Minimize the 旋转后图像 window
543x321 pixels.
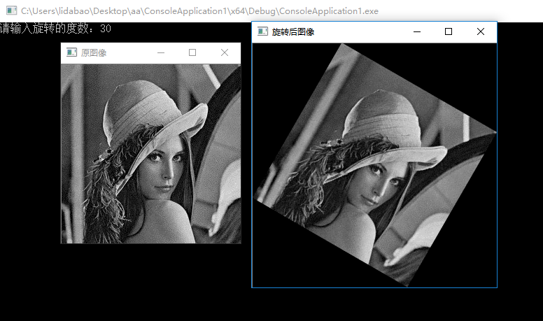pyautogui.click(x=417, y=32)
